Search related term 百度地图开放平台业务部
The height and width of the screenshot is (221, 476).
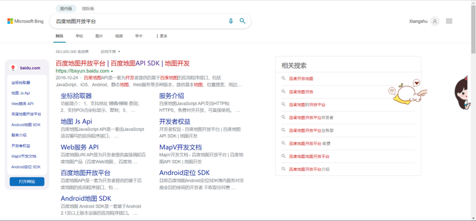pos(311,130)
